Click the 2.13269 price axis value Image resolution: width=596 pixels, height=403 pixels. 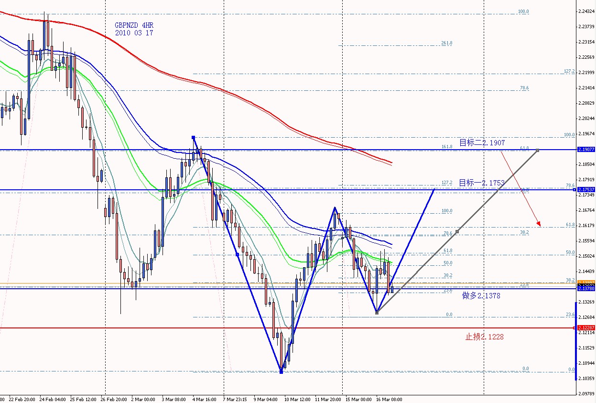pos(585,302)
